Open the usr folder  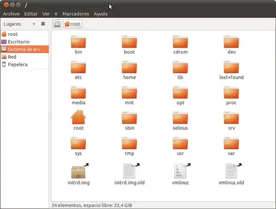[x=180, y=143]
